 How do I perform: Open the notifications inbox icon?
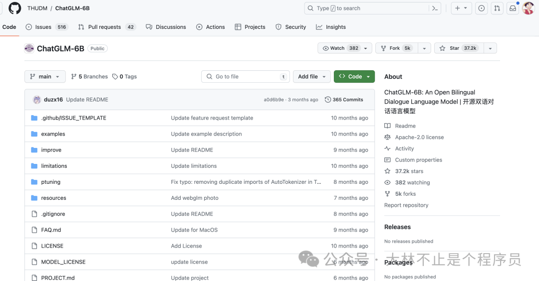click(x=513, y=8)
